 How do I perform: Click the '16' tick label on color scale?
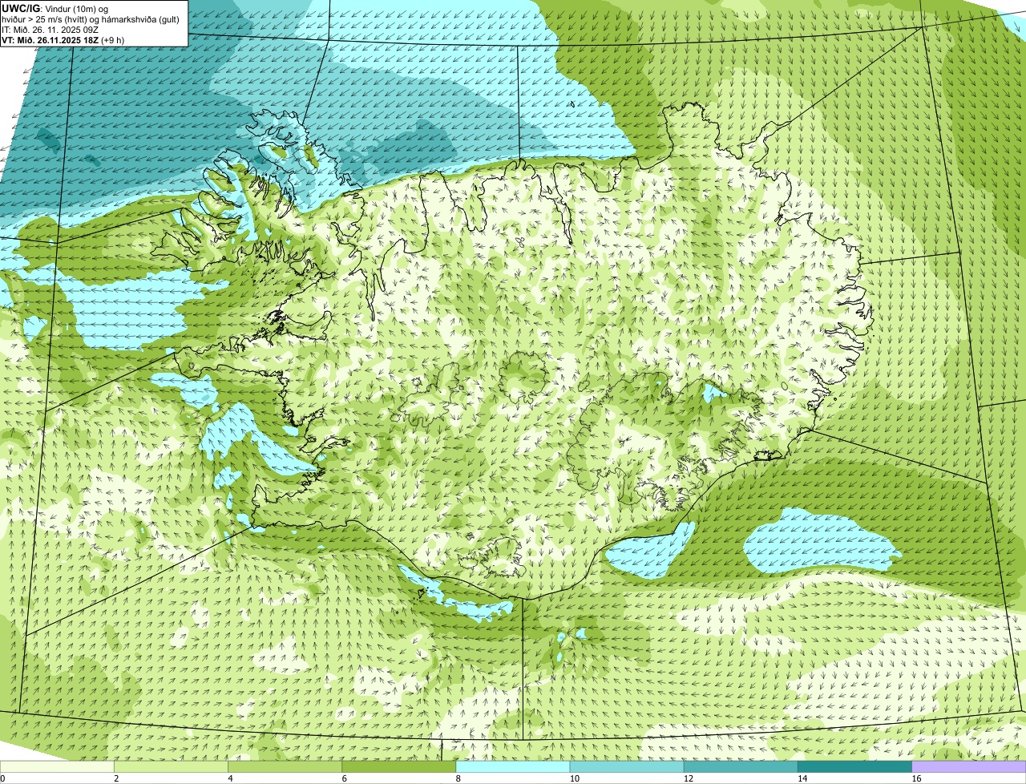tap(917, 778)
